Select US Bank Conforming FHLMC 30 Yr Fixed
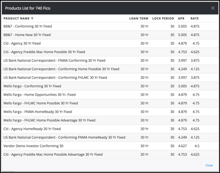The width and height of the screenshot is (220, 173). [x=110, y=77]
